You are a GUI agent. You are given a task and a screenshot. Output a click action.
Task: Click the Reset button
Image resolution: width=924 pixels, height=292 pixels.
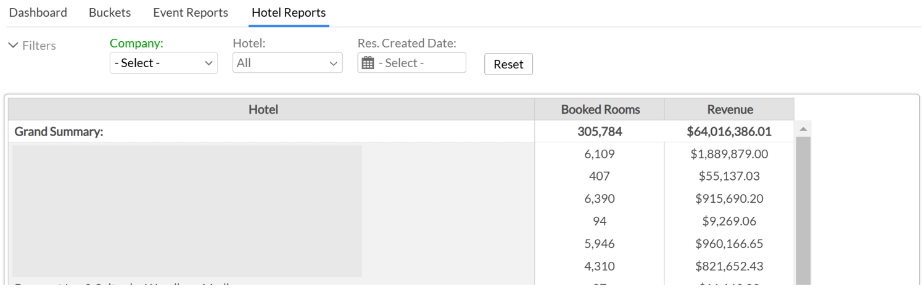click(x=508, y=64)
